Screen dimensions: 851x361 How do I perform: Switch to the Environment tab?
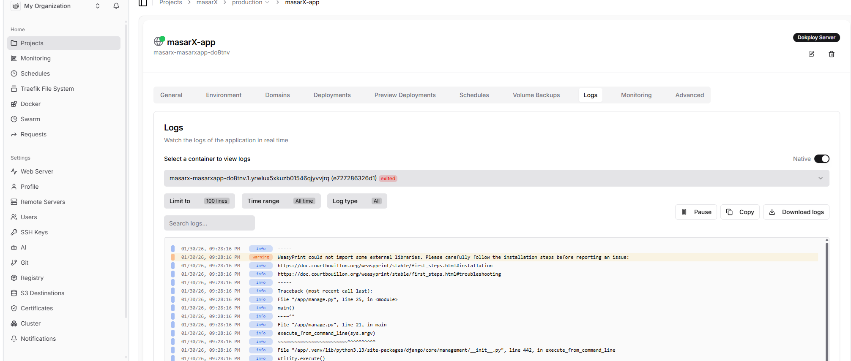pos(224,95)
